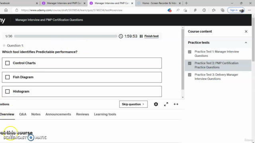Click the page's main vertical scrollbar
The width and height of the screenshot is (255, 143).
[253, 39]
